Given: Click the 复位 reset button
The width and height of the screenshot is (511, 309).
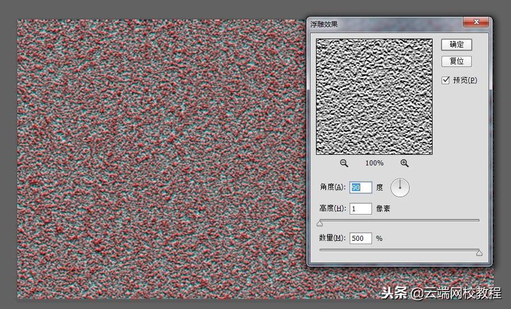Looking at the screenshot, I should click(x=456, y=61).
